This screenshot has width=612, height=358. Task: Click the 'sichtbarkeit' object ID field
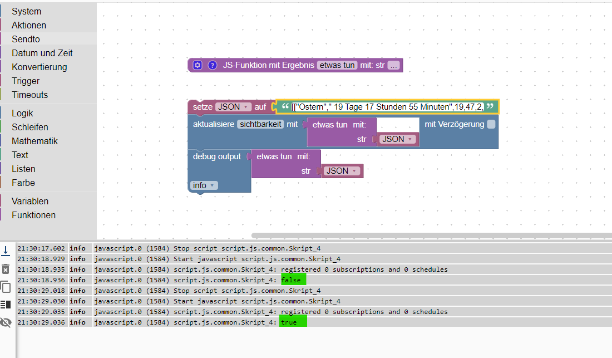pos(260,124)
